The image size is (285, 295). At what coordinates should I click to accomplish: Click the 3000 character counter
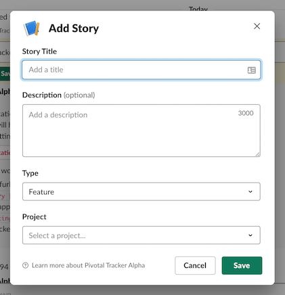pos(246,113)
